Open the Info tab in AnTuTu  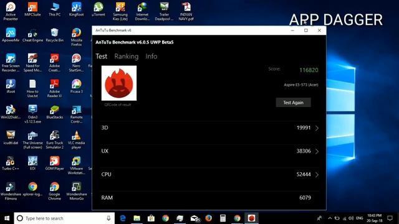pos(151,57)
